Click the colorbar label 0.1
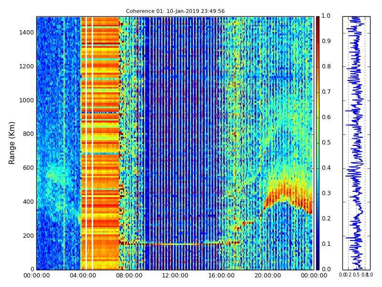Viewport: 382px width, 287px height. click(326, 244)
